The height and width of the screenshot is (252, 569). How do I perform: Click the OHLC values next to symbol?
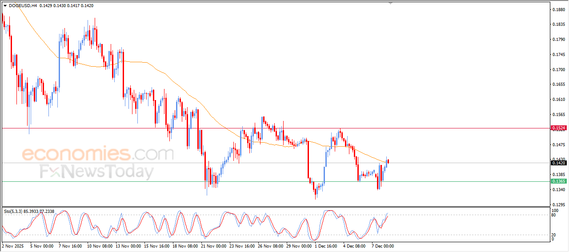[67, 6]
